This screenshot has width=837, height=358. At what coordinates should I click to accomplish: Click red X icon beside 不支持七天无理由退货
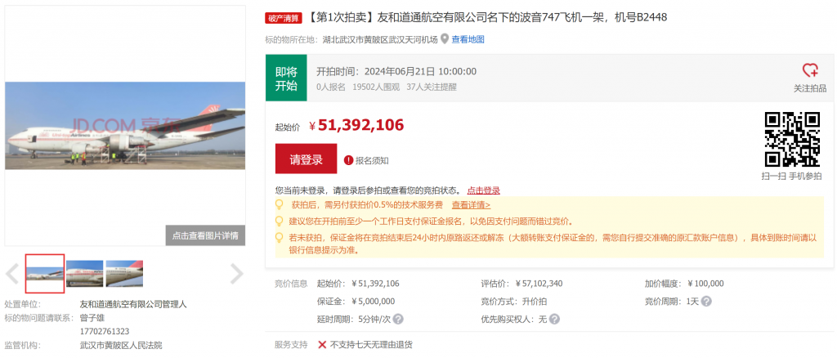pos(322,345)
